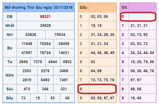Click the Đầu values '64, 68'
The image size is (159, 104).
coord(96,71)
